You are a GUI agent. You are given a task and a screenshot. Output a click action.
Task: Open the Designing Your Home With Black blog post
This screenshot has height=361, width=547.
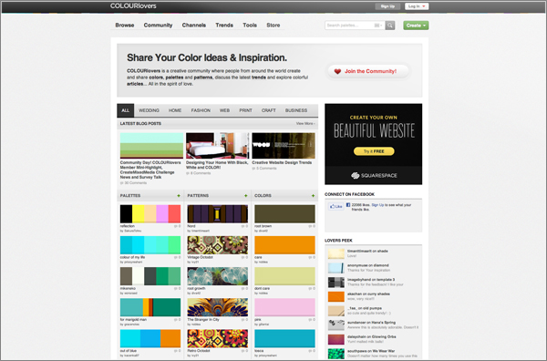click(x=217, y=165)
